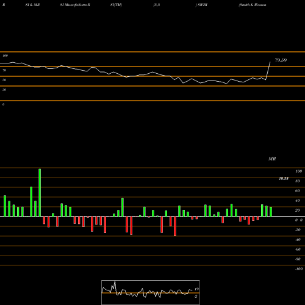Select the MR panel title label
This screenshot has height=305, width=305.
click(272, 159)
